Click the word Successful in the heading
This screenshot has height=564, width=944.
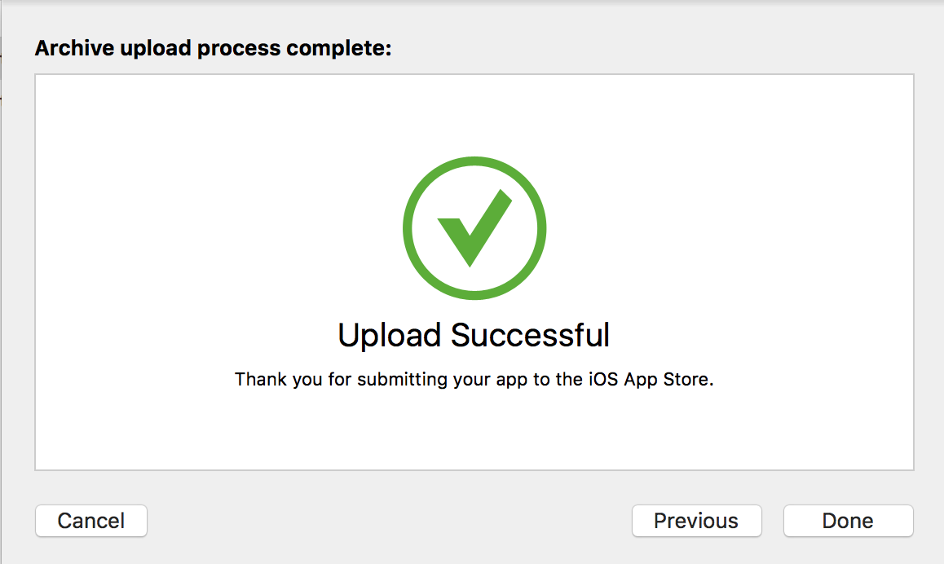pos(531,335)
